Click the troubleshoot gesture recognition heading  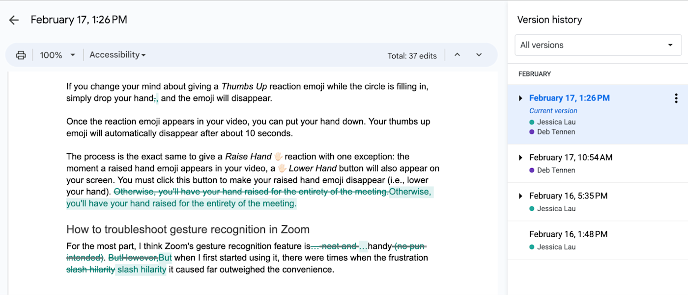click(188, 229)
